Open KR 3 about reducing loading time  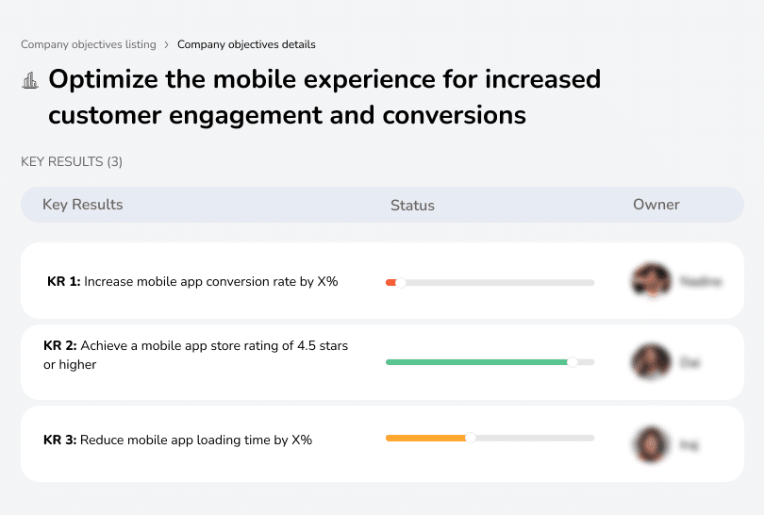click(x=177, y=440)
